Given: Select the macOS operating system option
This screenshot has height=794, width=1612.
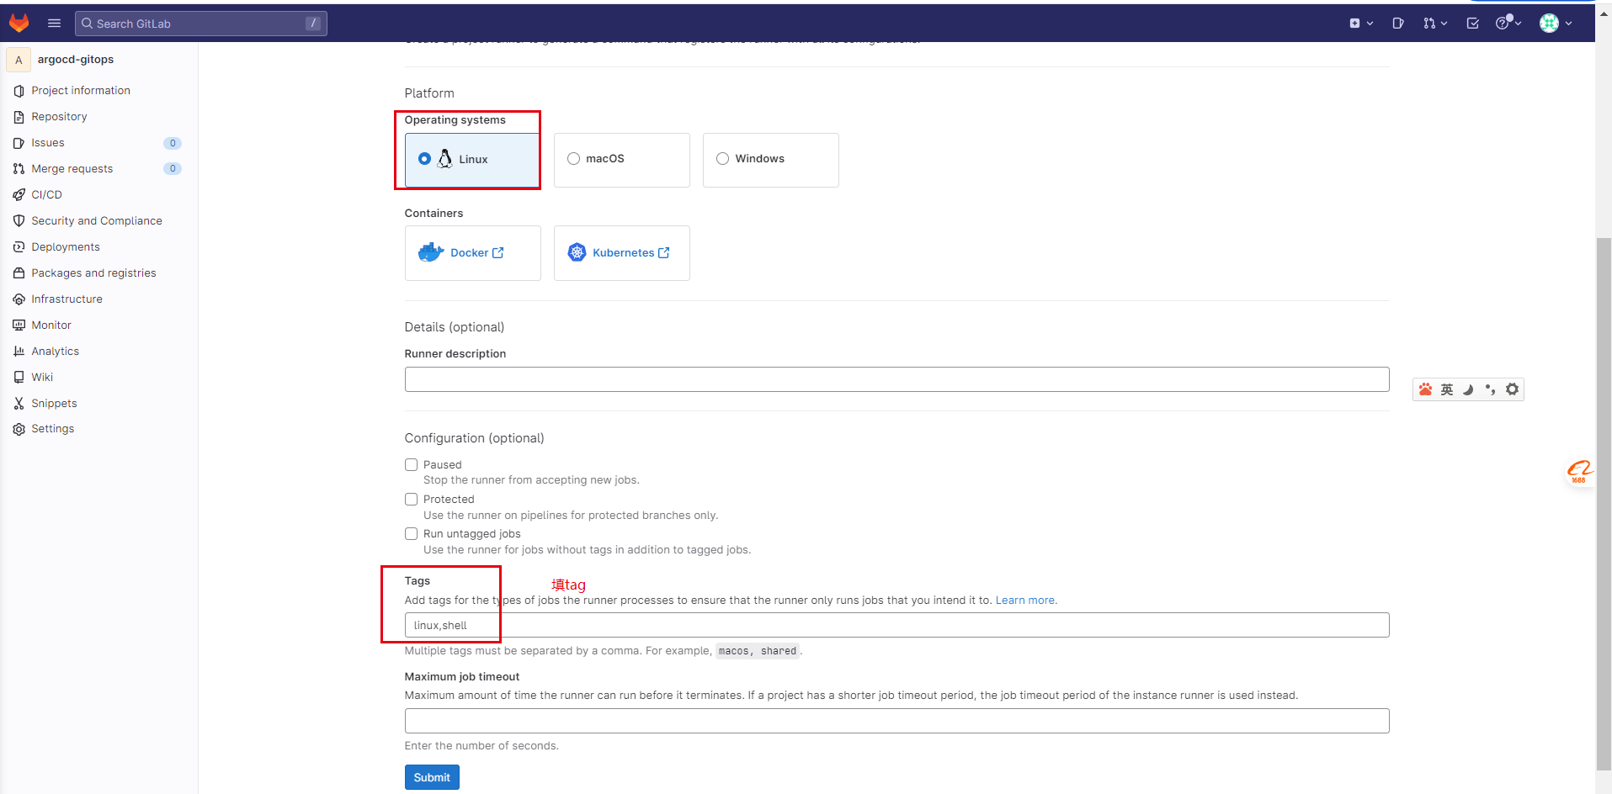Looking at the screenshot, I should (574, 159).
